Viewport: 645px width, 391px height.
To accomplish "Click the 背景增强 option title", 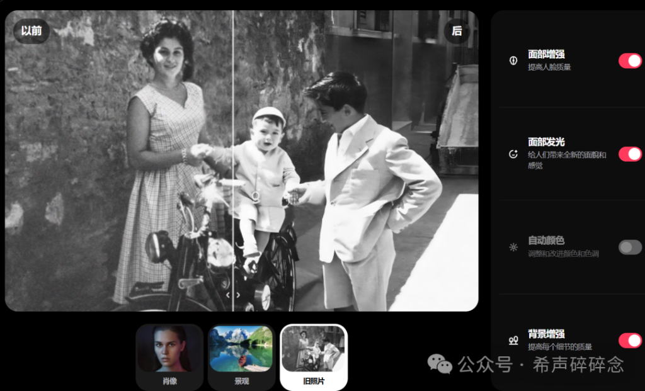I will coord(546,334).
